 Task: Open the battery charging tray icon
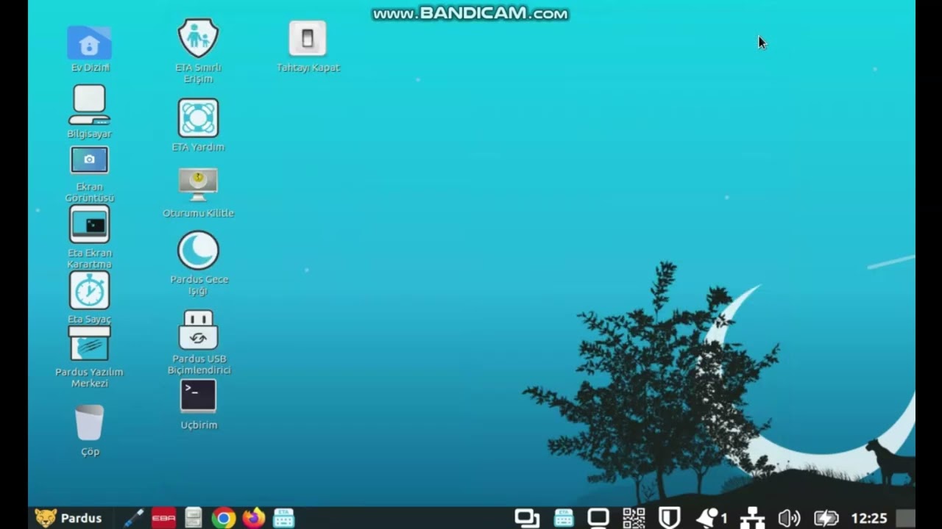click(826, 518)
